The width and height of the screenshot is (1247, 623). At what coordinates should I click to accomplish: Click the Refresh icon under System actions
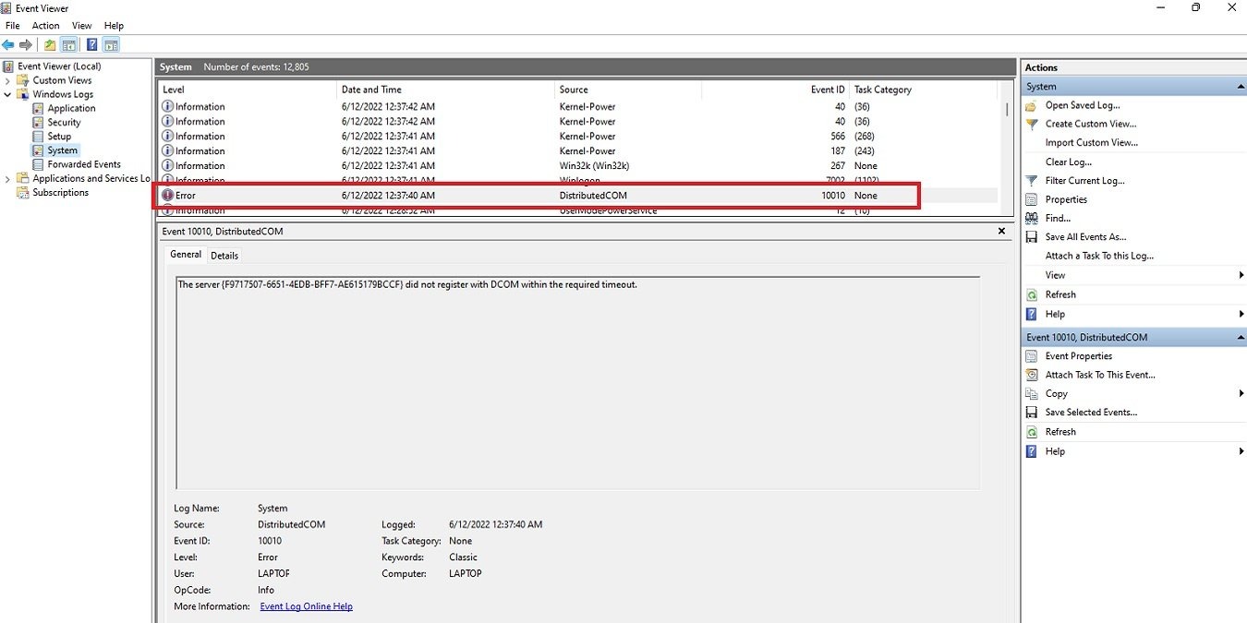(1031, 294)
